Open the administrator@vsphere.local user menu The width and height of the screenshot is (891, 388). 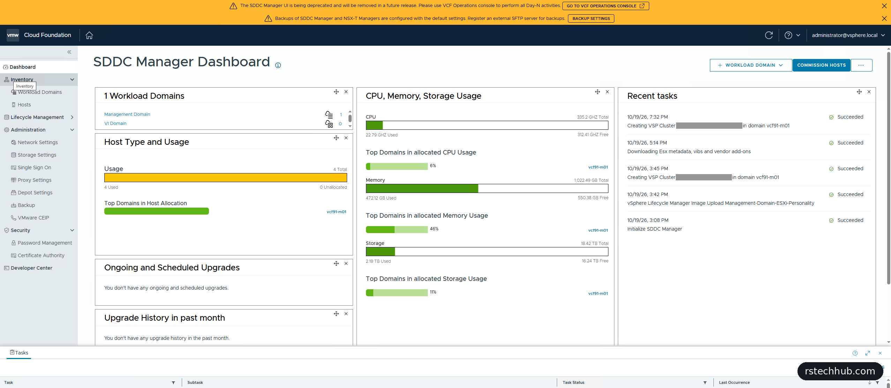(848, 35)
